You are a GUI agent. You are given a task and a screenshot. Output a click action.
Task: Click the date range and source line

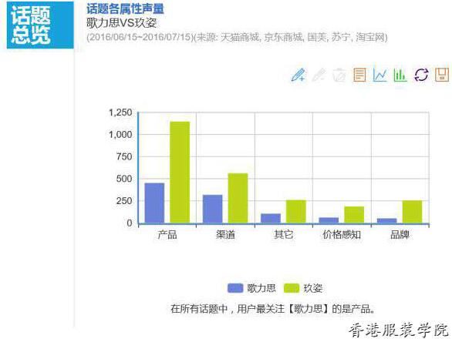pyautogui.click(x=237, y=38)
